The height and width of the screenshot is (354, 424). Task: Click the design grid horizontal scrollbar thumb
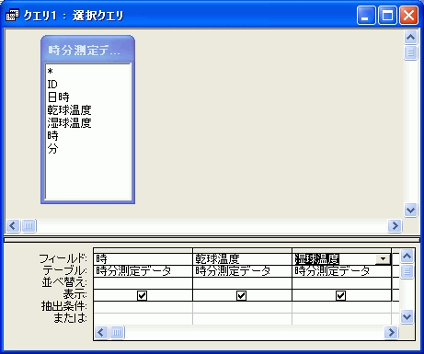point(117,332)
